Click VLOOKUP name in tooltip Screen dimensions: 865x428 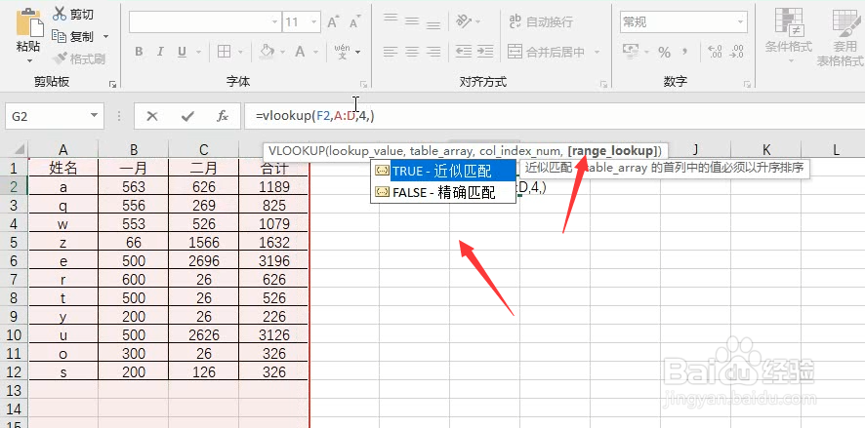coord(296,151)
